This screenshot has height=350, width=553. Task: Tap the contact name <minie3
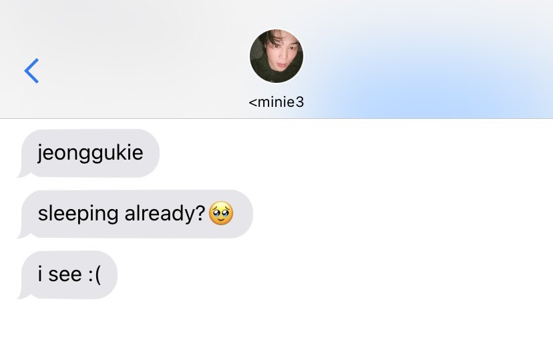point(276,102)
